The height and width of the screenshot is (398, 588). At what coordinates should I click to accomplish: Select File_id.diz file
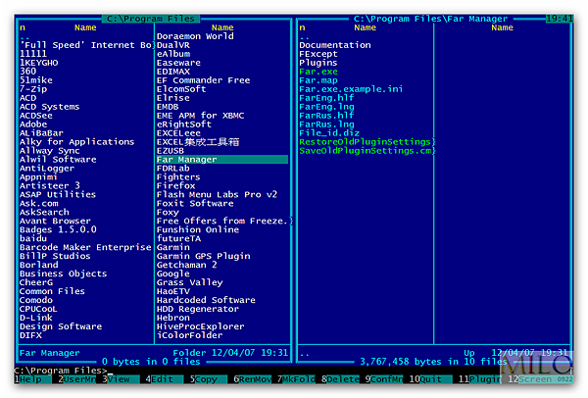(329, 133)
